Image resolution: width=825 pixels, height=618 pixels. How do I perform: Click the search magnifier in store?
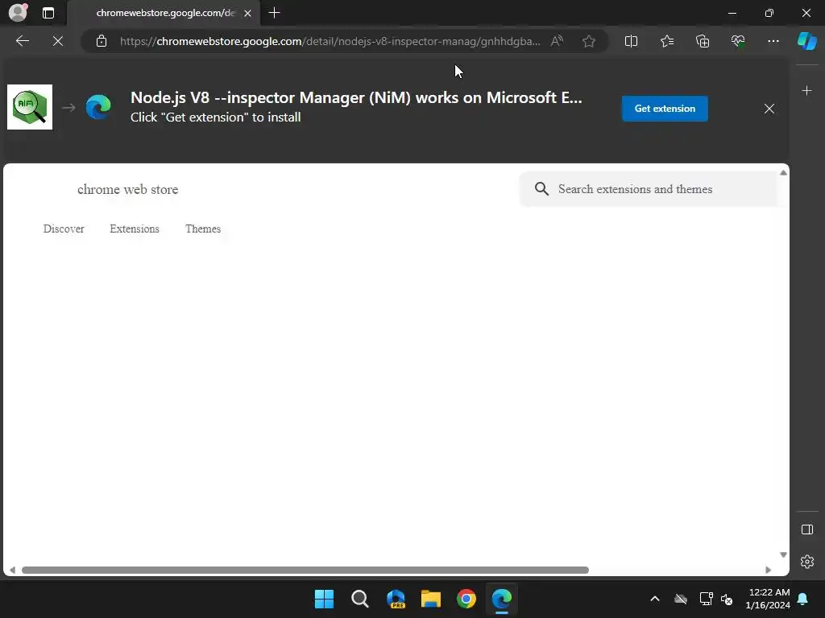541,189
